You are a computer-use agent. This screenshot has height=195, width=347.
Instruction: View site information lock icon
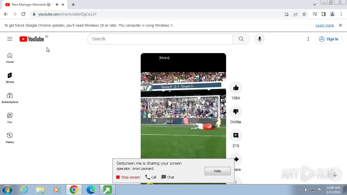(34, 14)
